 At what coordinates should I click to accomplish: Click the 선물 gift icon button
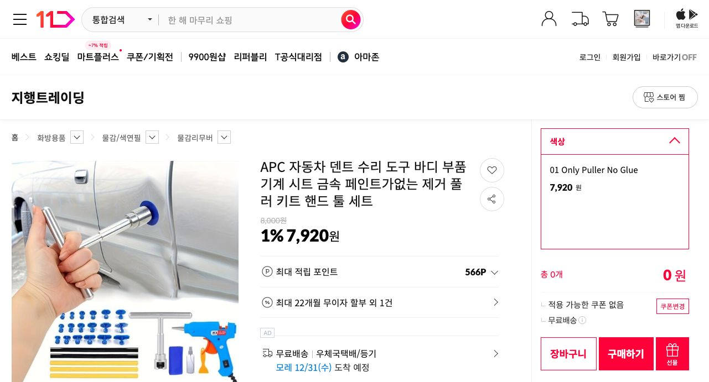[x=672, y=354]
